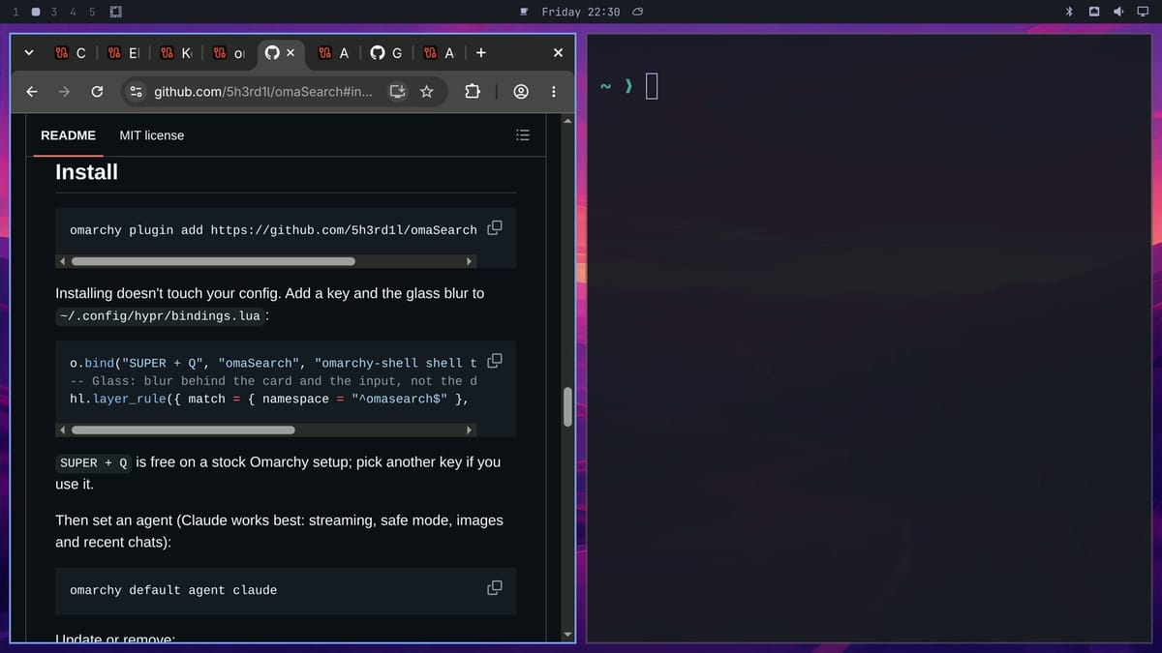Screen dimensions: 1162x653
Task: Click the monitor display icon in top bar
Action: click(x=1143, y=12)
